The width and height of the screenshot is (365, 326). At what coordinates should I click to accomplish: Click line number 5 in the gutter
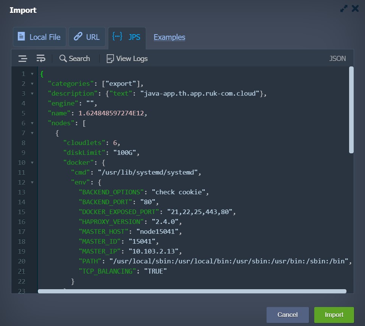coord(23,113)
